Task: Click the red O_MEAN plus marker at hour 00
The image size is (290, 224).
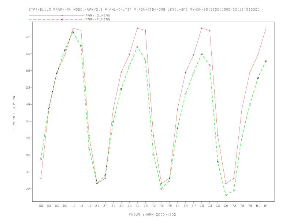Action: tap(41, 178)
